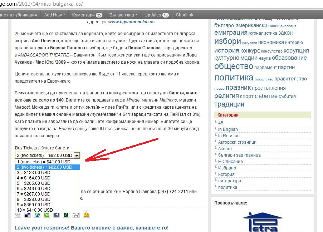The image size is (323, 232).
Task: Open the Updates item in the admin bar
Action: pos(156,15)
